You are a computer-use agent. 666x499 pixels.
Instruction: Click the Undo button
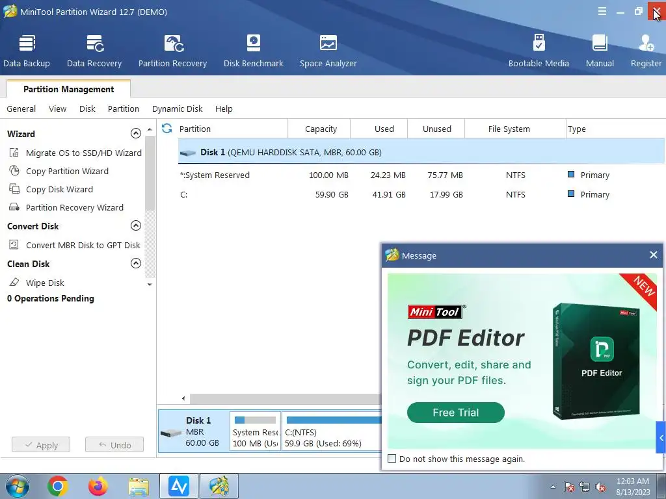click(114, 444)
